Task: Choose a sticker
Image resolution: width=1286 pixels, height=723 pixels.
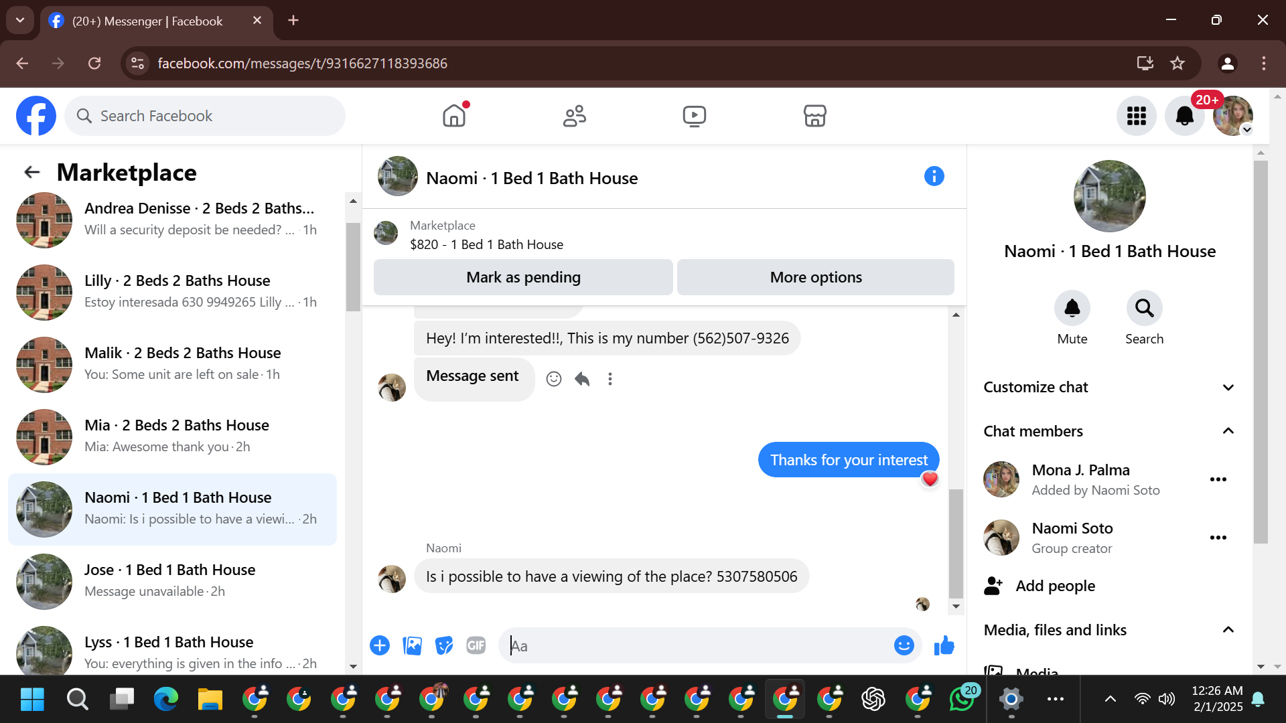Action: (444, 645)
